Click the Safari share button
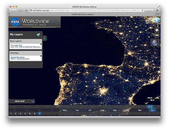 pos(26,10)
